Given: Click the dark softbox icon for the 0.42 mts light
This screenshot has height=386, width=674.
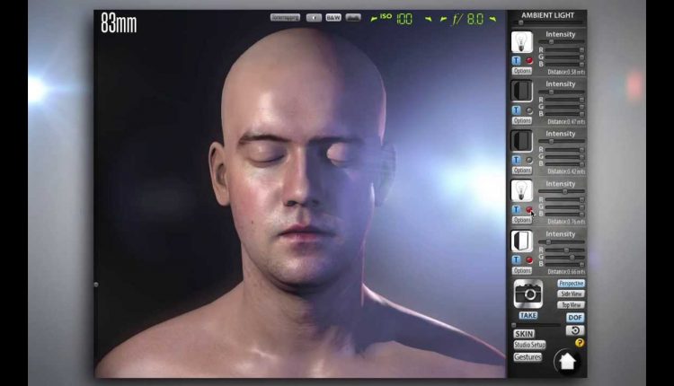Looking at the screenshot, I should tap(522, 141).
